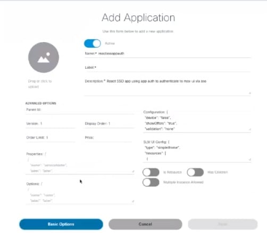Click the disabled Save button

(223, 224)
